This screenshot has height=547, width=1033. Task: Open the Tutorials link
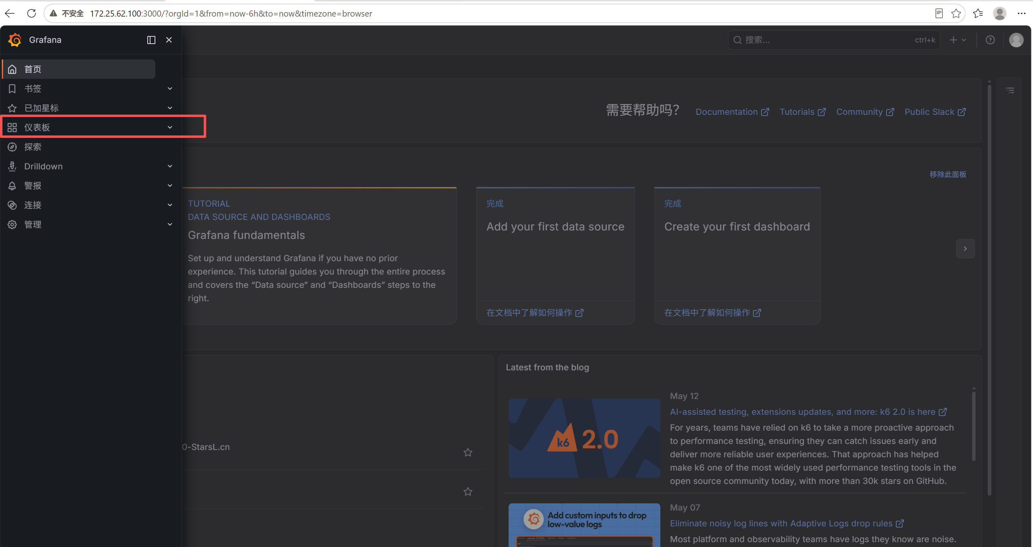point(802,112)
